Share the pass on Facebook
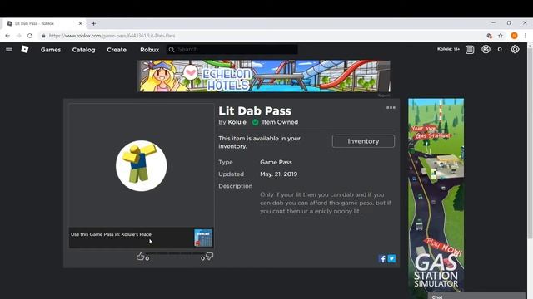Screen dimensions: 533x299 pos(382,258)
